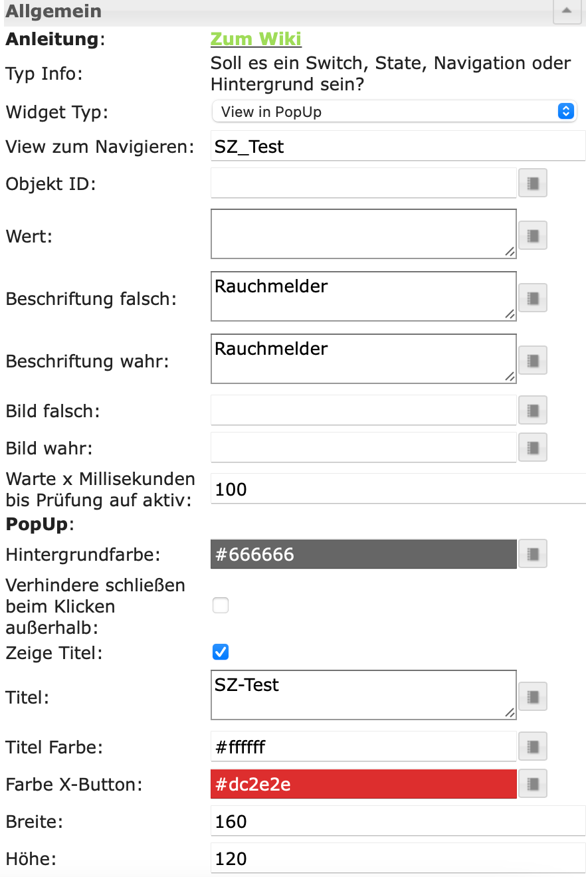Click the picker icon beside Objekt ID
The image size is (586, 877).
click(x=532, y=183)
